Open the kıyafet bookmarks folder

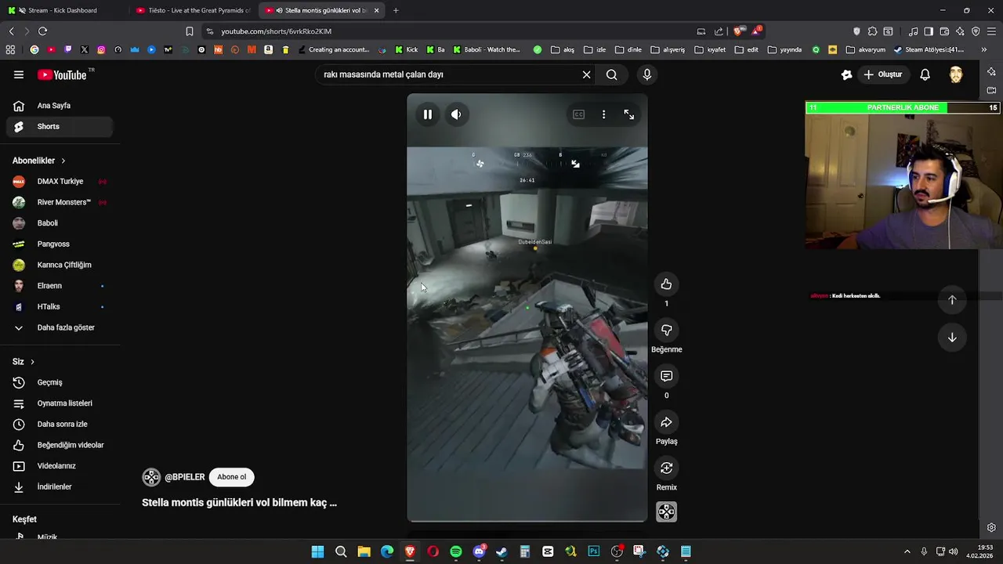[710, 49]
